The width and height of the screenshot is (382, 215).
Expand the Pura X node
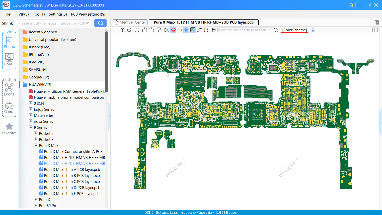pos(36,199)
